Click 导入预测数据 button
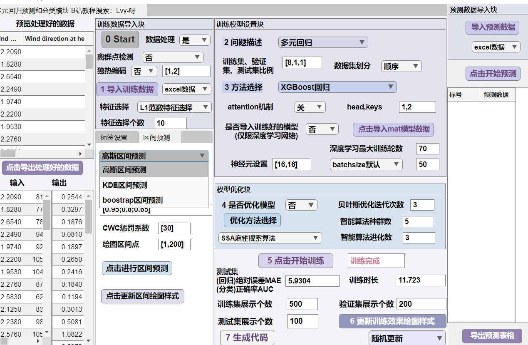 [x=493, y=27]
